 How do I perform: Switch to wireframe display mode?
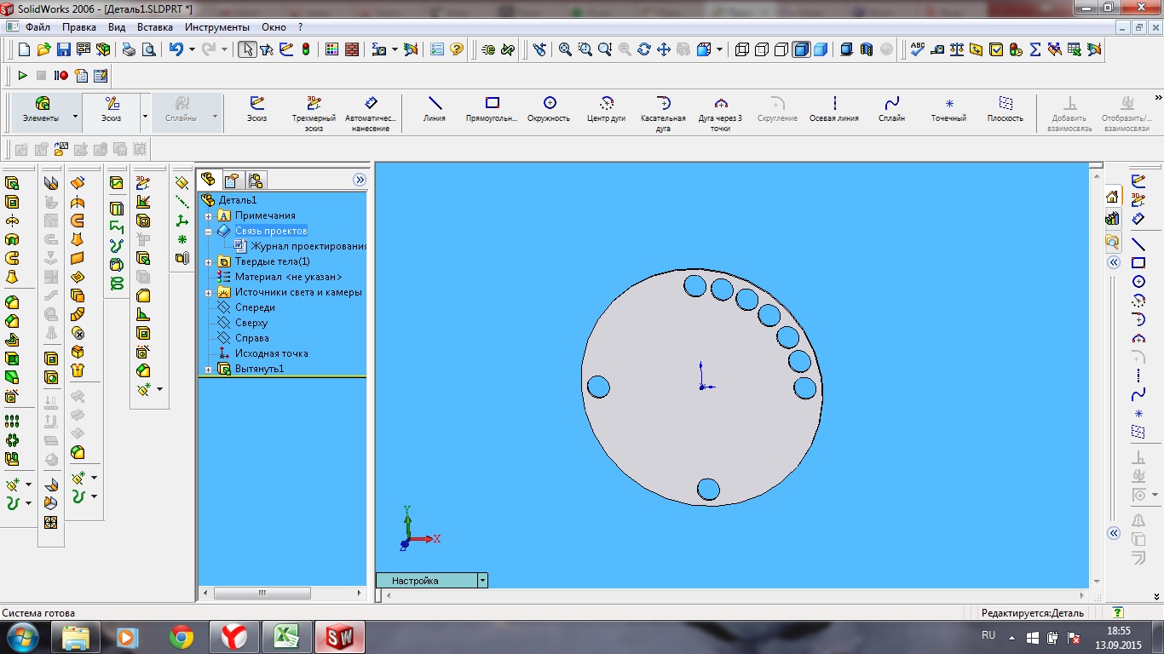tap(741, 49)
